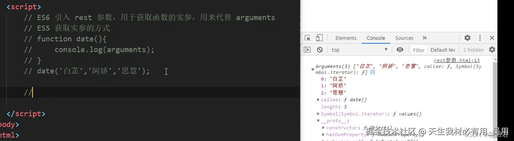514x141 pixels.
Task: Select the 0: "白芷" entry
Action: tap(334, 79)
